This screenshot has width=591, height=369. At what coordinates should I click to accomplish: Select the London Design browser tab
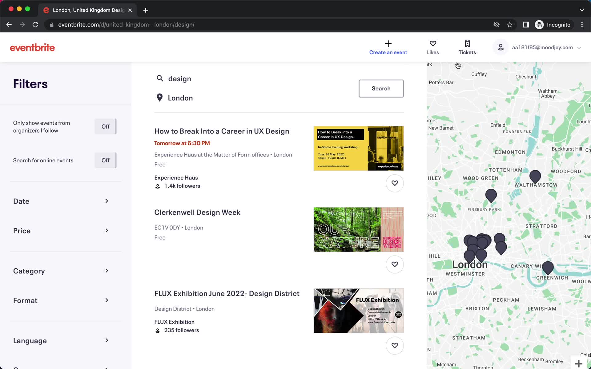(88, 10)
